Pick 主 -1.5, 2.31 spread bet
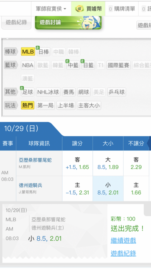The image size is (151, 269). pyautogui.click(x=77, y=189)
